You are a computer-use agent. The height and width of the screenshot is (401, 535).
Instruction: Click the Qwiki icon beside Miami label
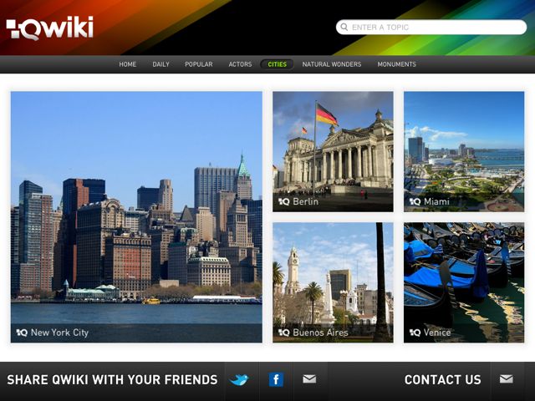(x=415, y=201)
